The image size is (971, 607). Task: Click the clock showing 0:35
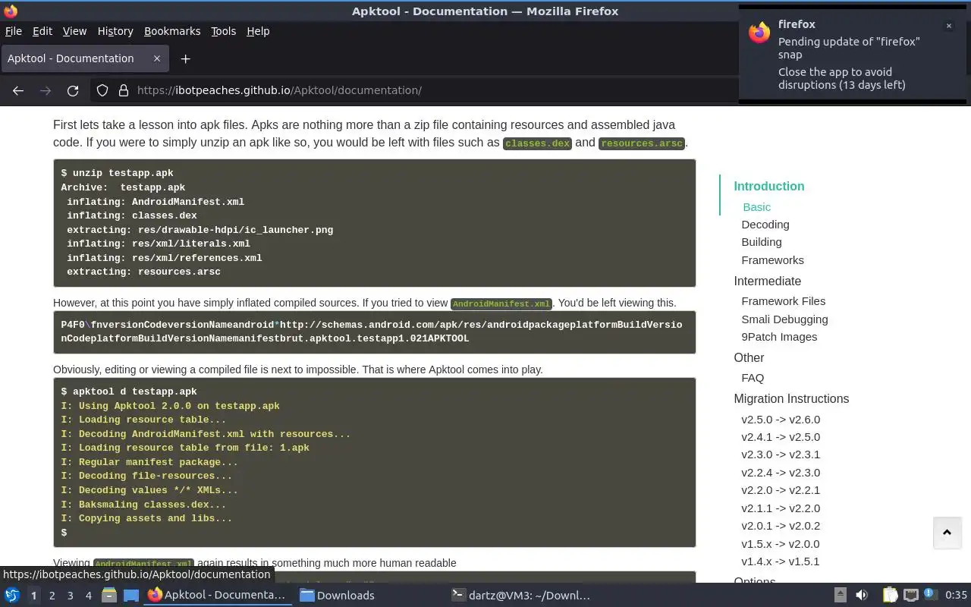(956, 595)
